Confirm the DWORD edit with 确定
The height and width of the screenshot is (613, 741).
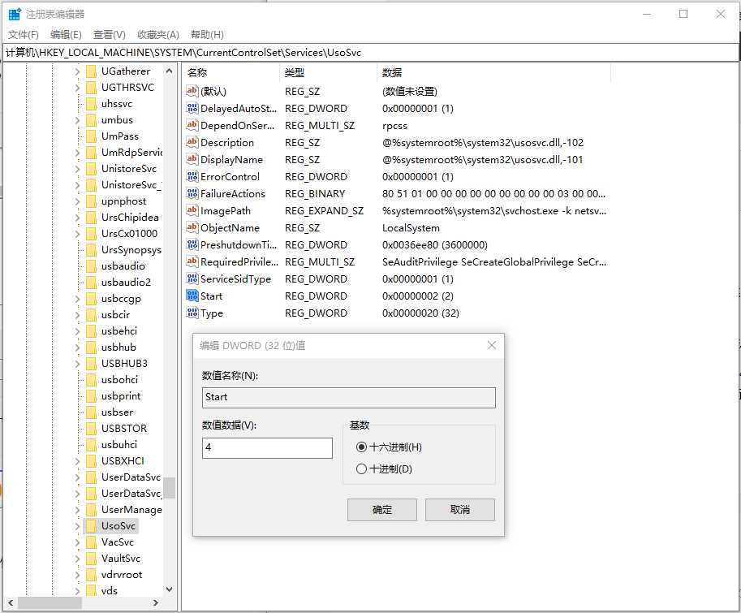[x=381, y=510]
